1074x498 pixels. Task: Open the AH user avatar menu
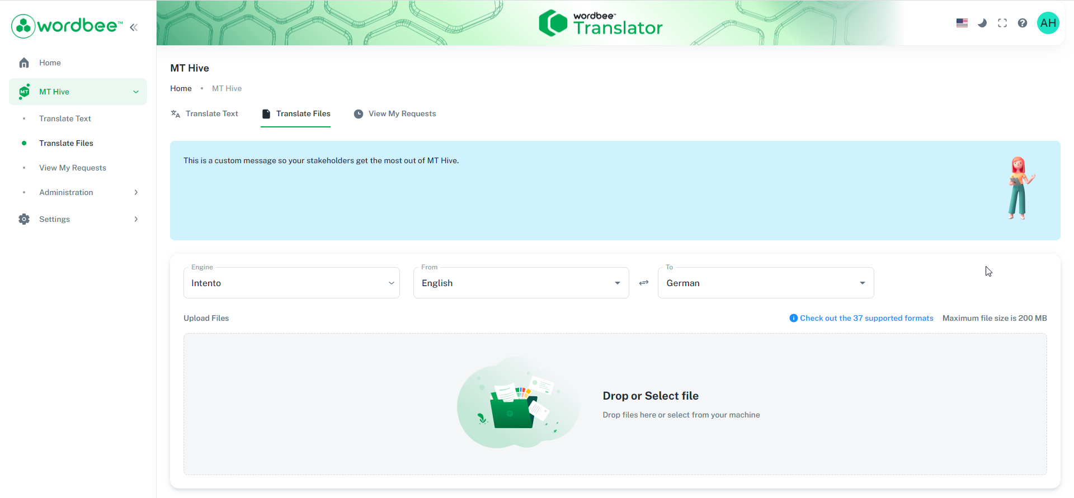1048,23
